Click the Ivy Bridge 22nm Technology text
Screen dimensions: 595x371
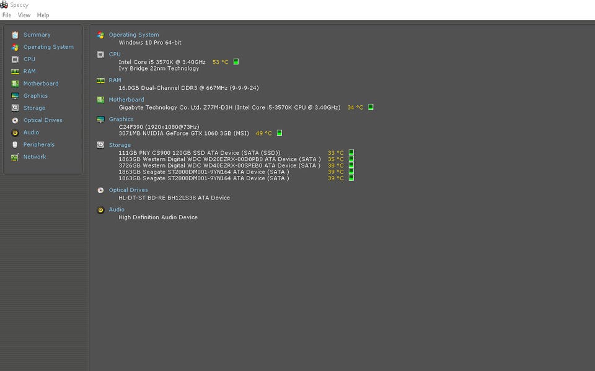click(x=159, y=68)
